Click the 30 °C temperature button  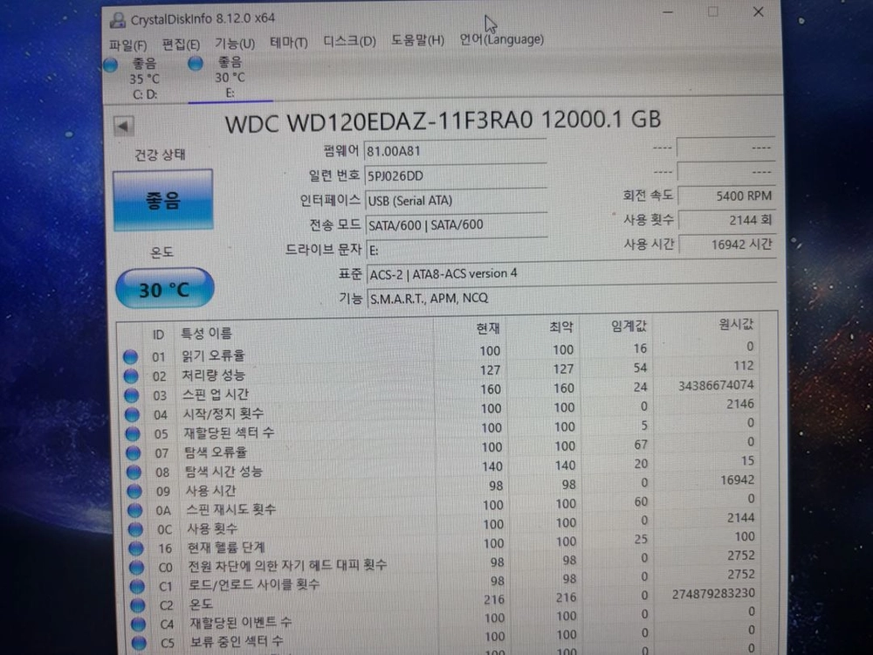(164, 288)
